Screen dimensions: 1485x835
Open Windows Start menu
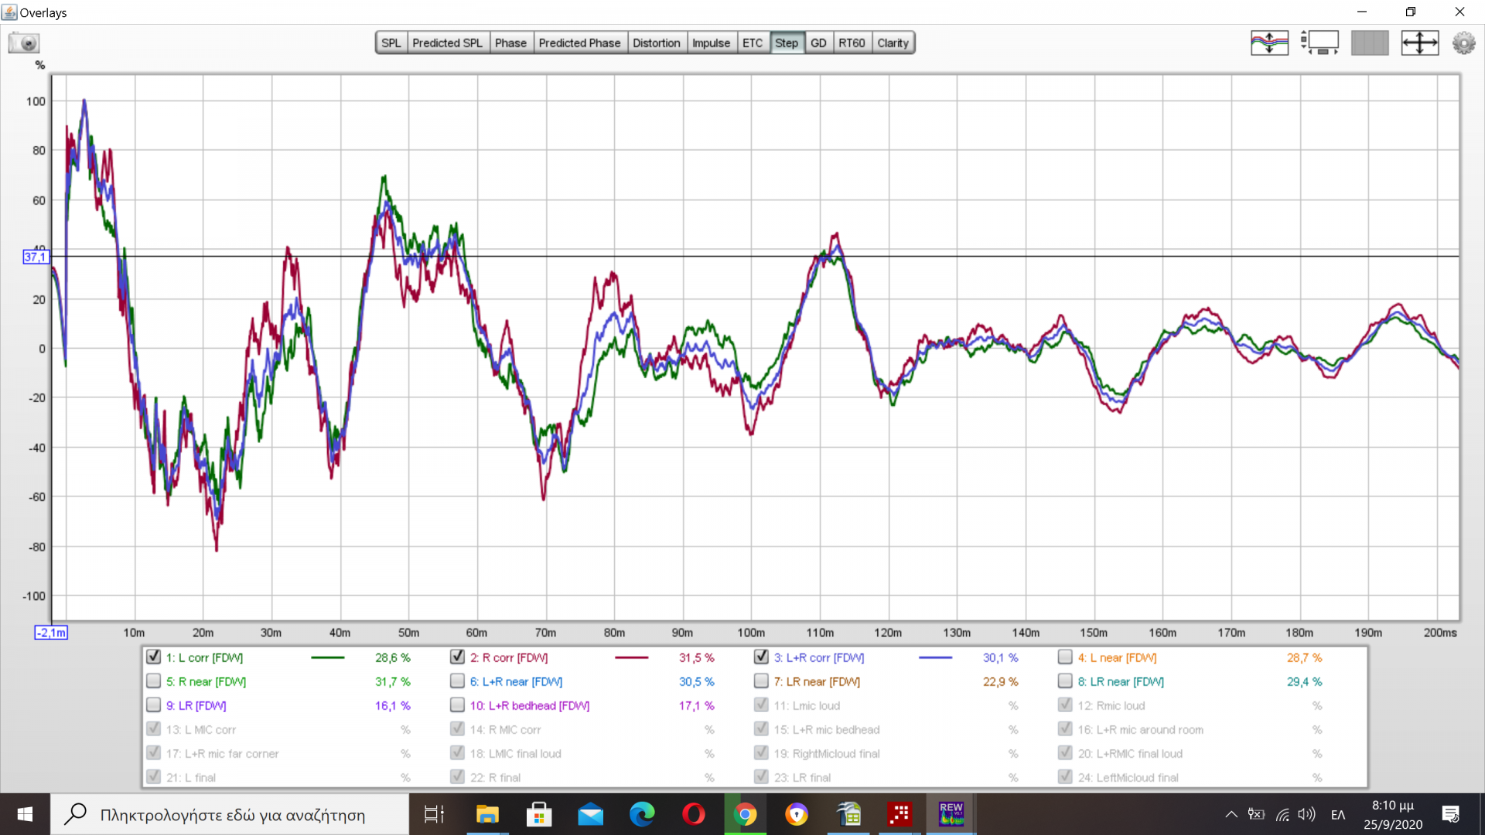point(25,814)
